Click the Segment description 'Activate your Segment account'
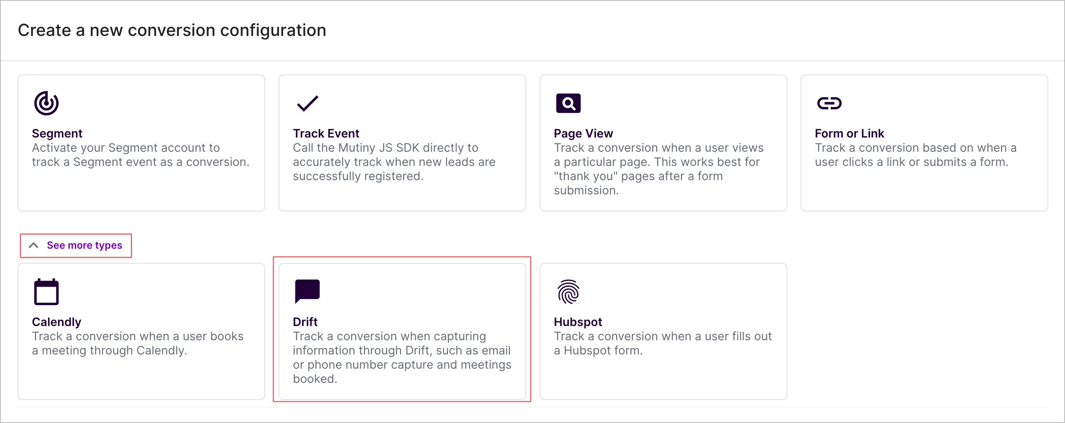 [x=126, y=148]
